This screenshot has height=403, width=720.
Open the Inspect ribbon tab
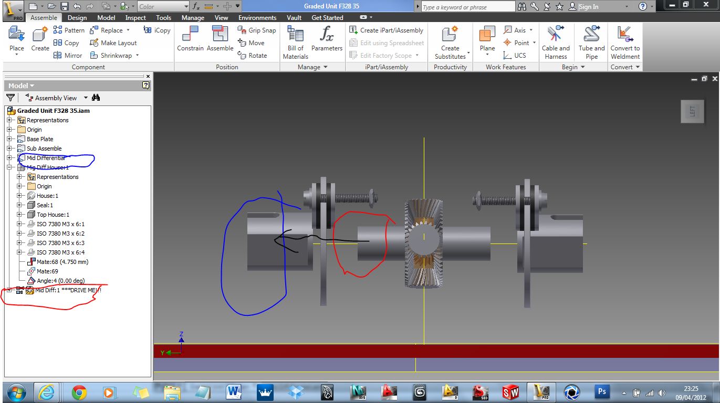click(x=135, y=18)
